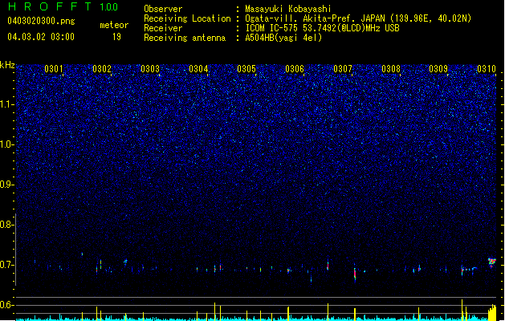This screenshot has width=505, height=321.
Task: Click the 0307 time marker
Action: coord(343,69)
